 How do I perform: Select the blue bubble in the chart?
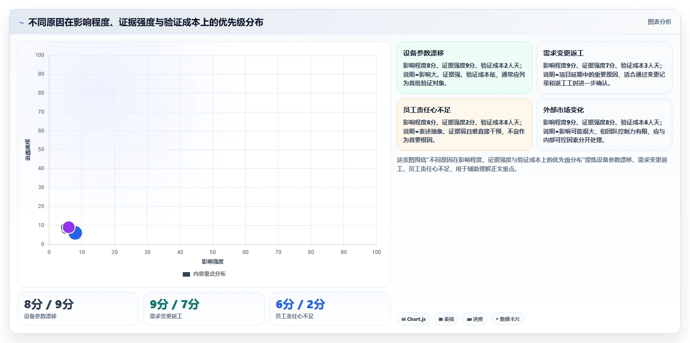[x=76, y=233]
